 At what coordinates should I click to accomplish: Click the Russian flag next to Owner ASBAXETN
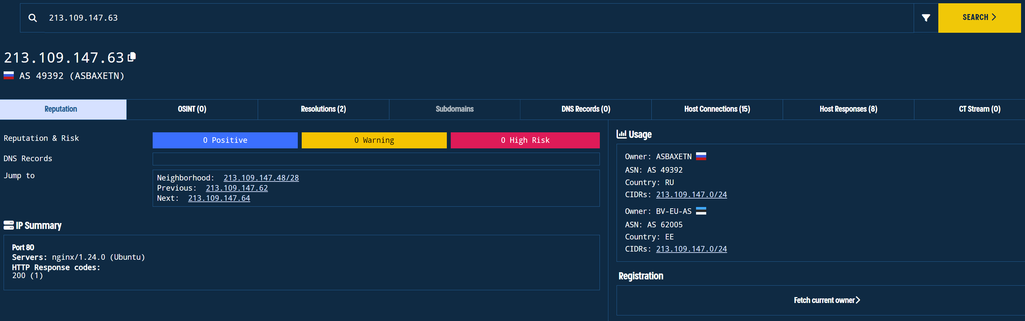pyautogui.click(x=701, y=156)
